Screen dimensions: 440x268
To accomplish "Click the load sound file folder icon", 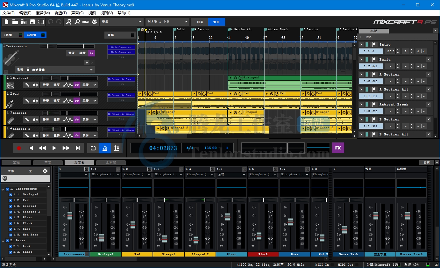I will coord(24,22).
